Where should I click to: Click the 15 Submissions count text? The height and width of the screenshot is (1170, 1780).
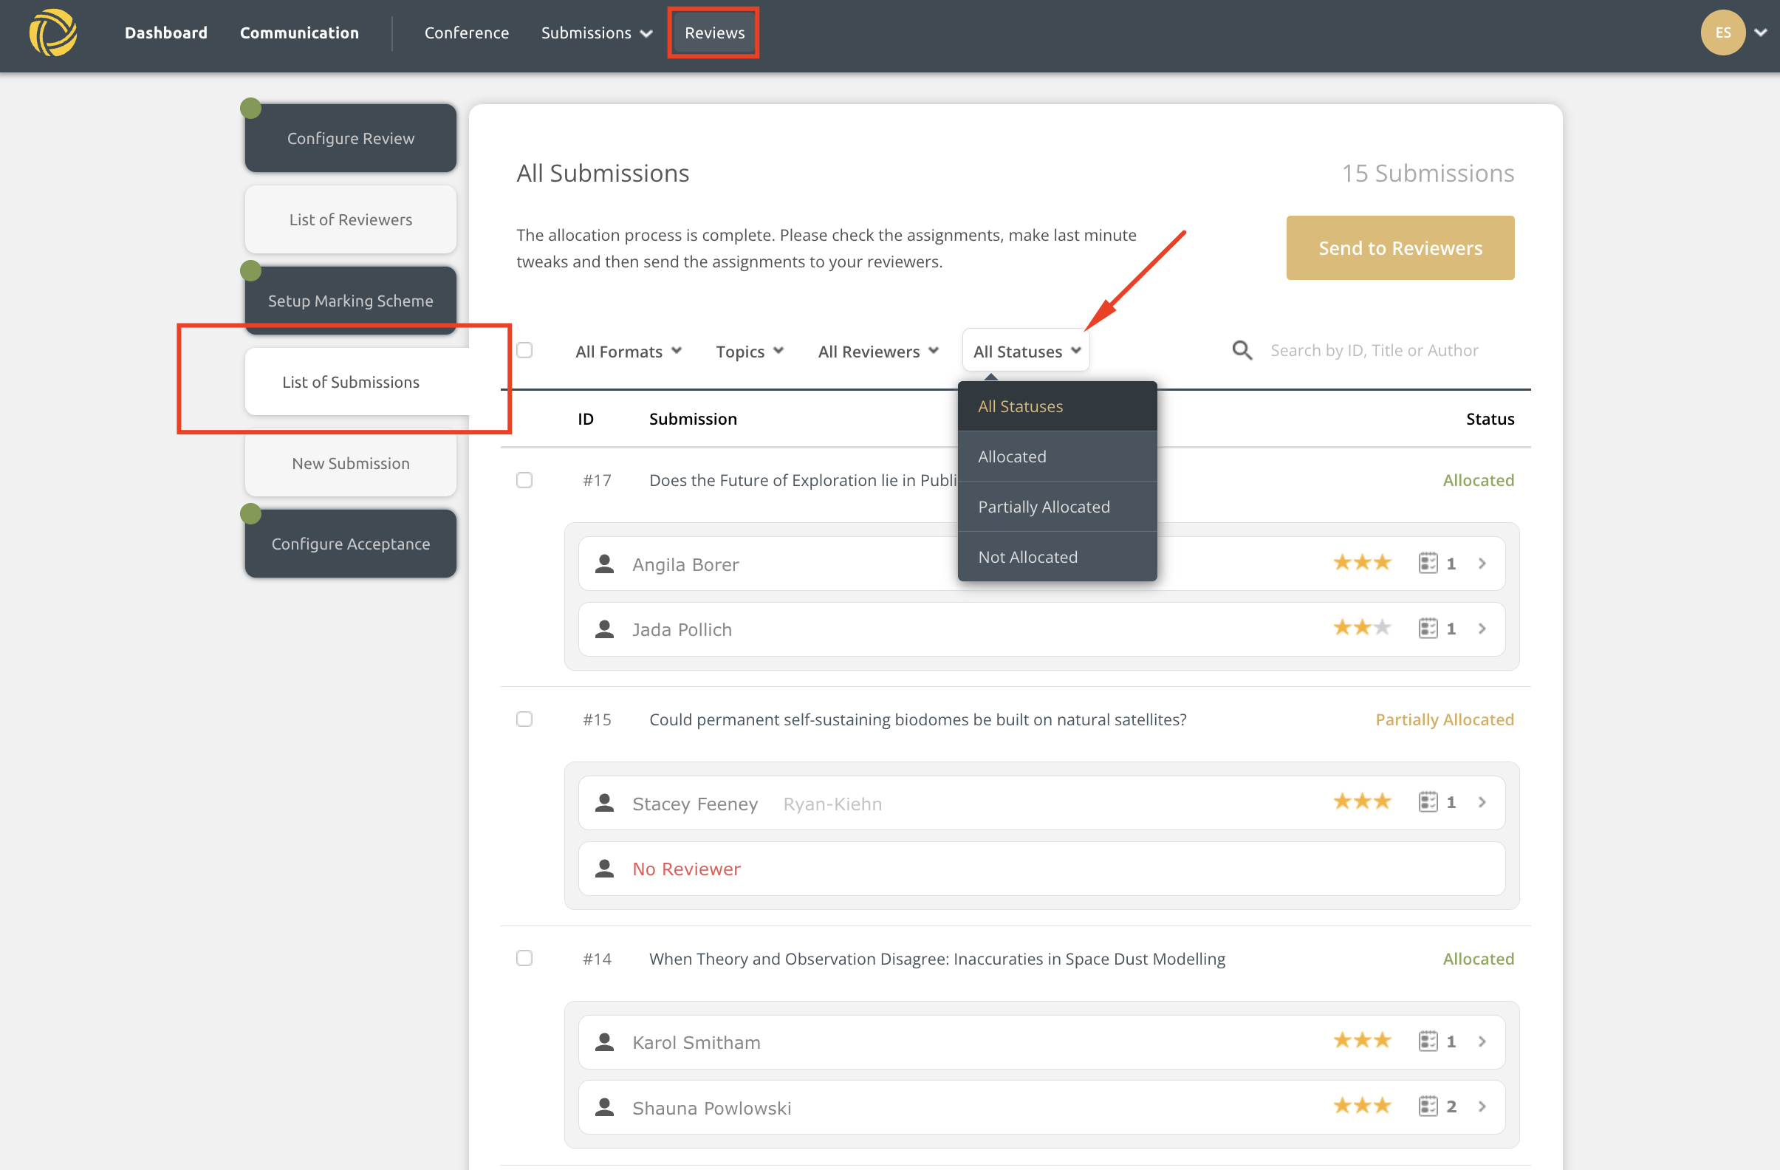coord(1428,173)
